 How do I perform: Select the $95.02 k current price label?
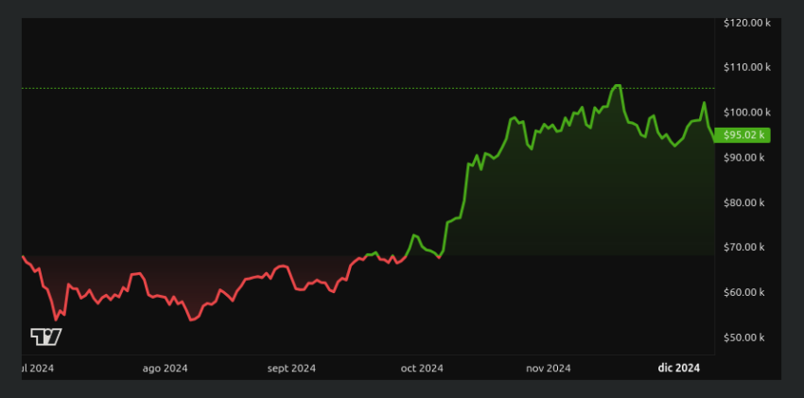(743, 135)
